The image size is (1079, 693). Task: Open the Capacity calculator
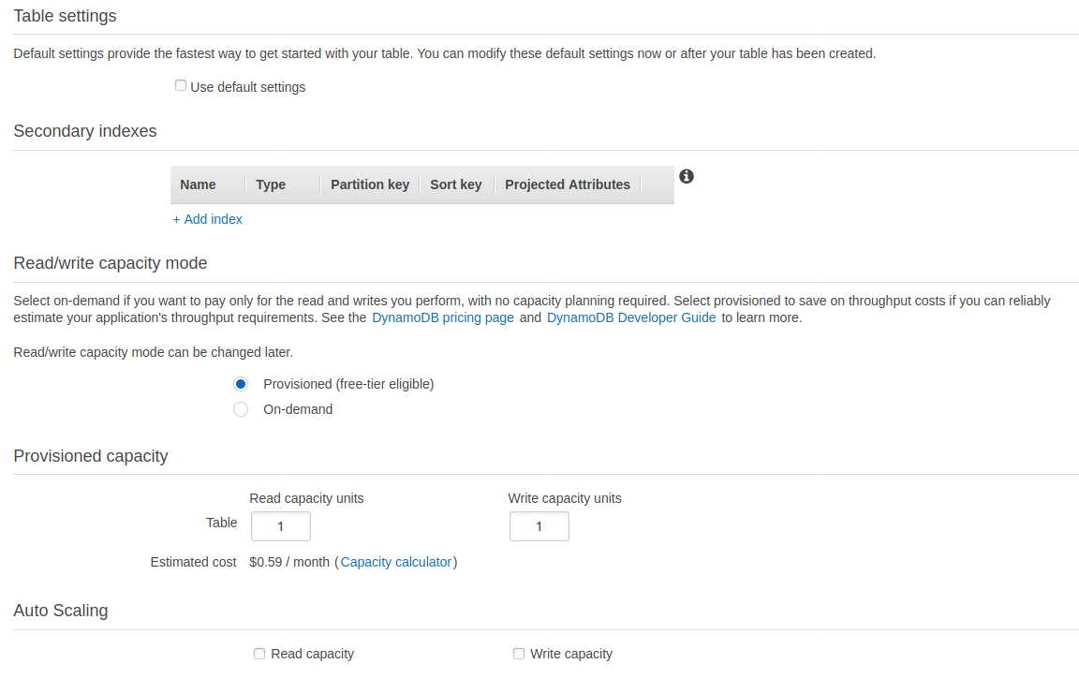(x=395, y=562)
